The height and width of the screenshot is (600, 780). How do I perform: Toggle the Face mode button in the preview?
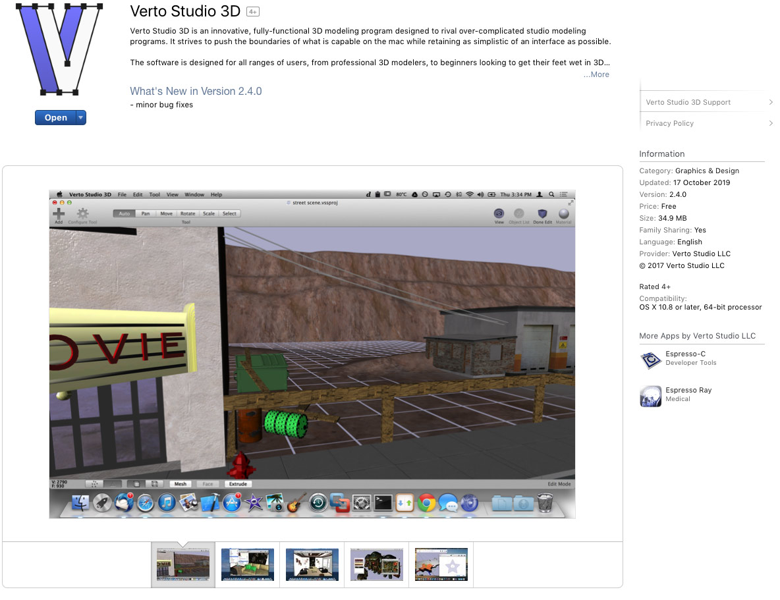208,483
